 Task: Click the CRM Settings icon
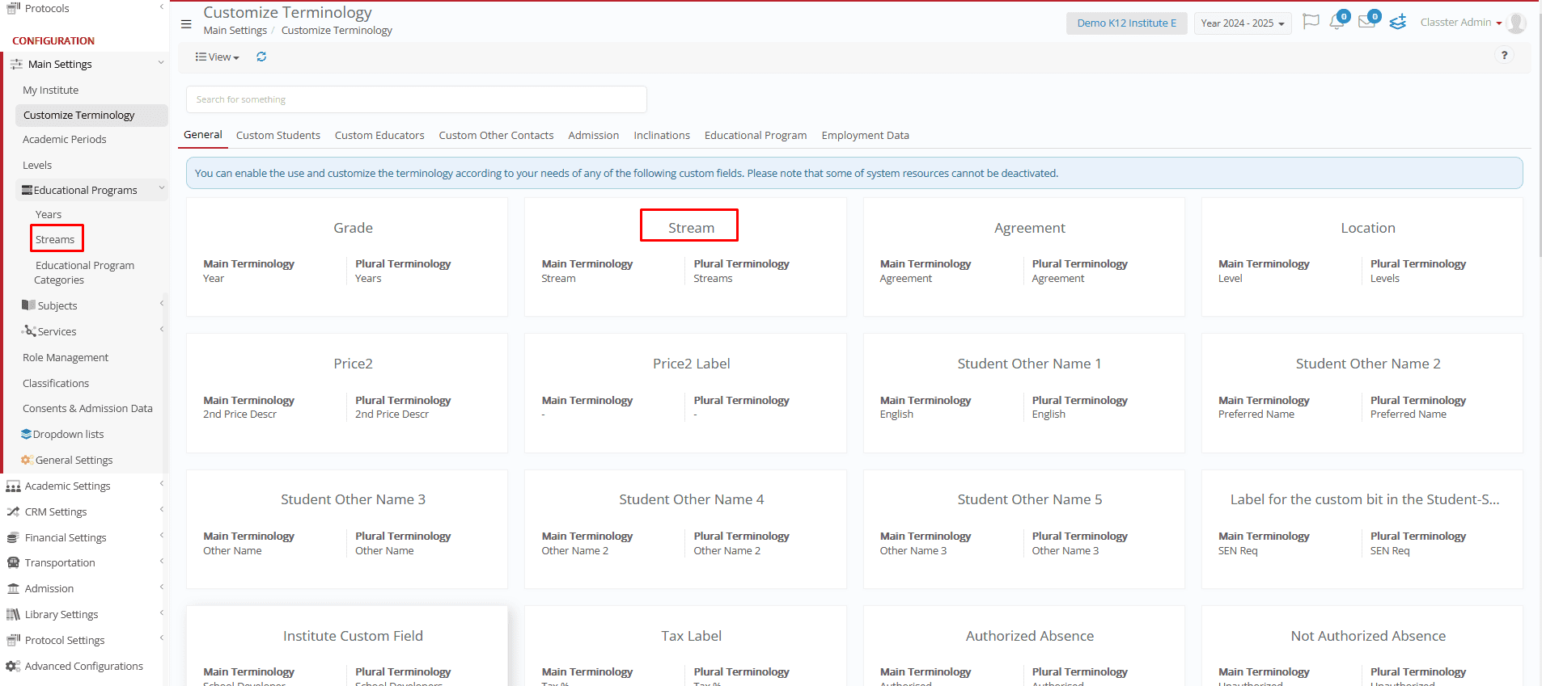[13, 511]
